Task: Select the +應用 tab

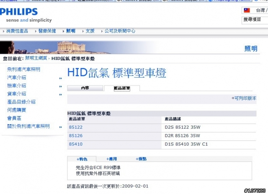Action: [112, 159]
